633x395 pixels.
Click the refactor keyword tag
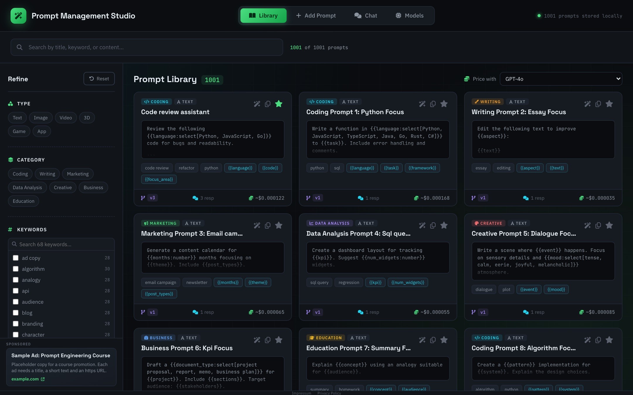tap(186, 168)
